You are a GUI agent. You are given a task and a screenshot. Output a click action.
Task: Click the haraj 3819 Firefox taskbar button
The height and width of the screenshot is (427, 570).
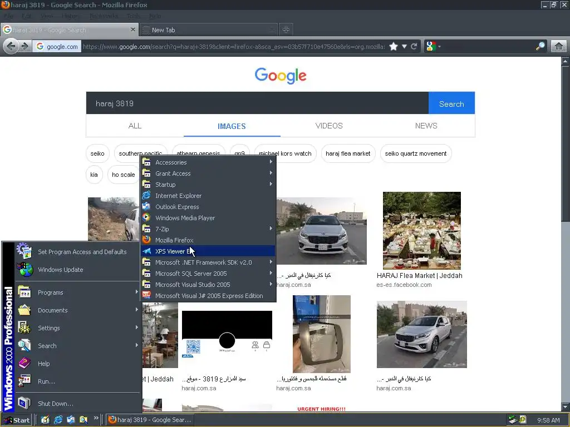[150, 420]
